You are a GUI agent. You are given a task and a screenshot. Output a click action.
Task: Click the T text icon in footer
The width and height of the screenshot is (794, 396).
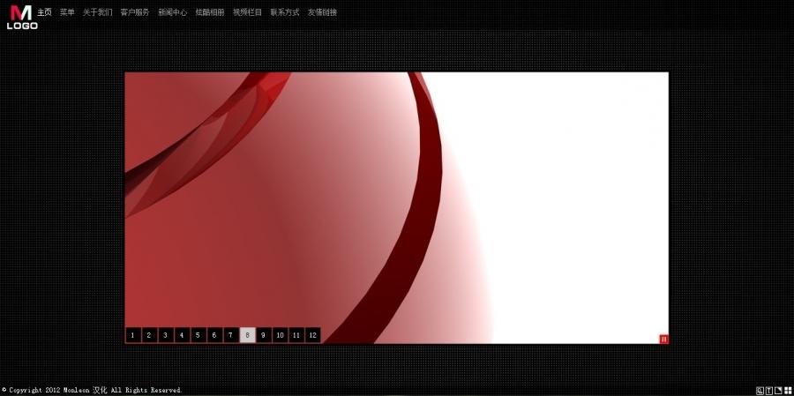[768, 391]
